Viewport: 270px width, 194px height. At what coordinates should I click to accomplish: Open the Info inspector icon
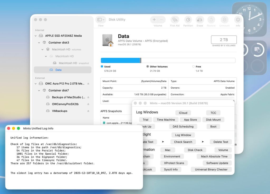pyautogui.click(x=238, y=20)
